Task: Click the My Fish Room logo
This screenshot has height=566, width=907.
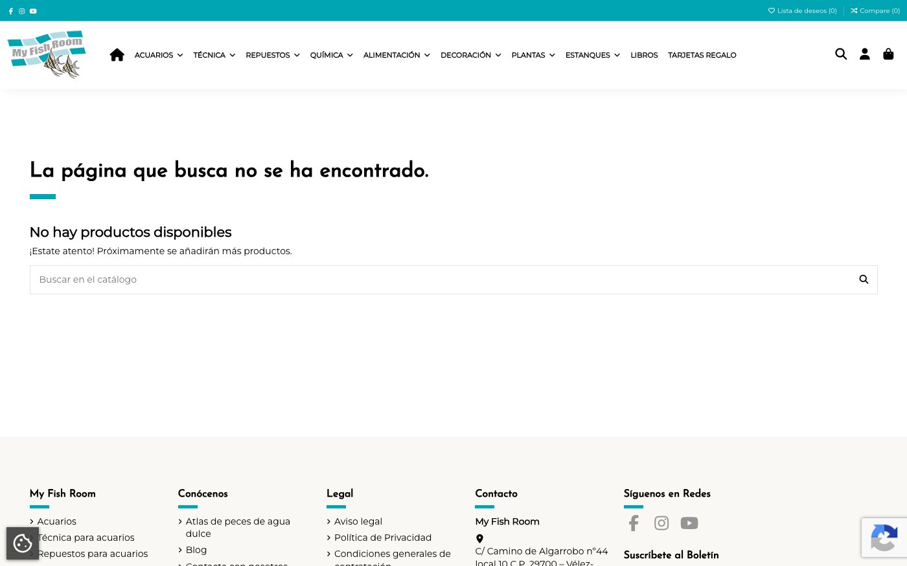Action: [x=47, y=55]
